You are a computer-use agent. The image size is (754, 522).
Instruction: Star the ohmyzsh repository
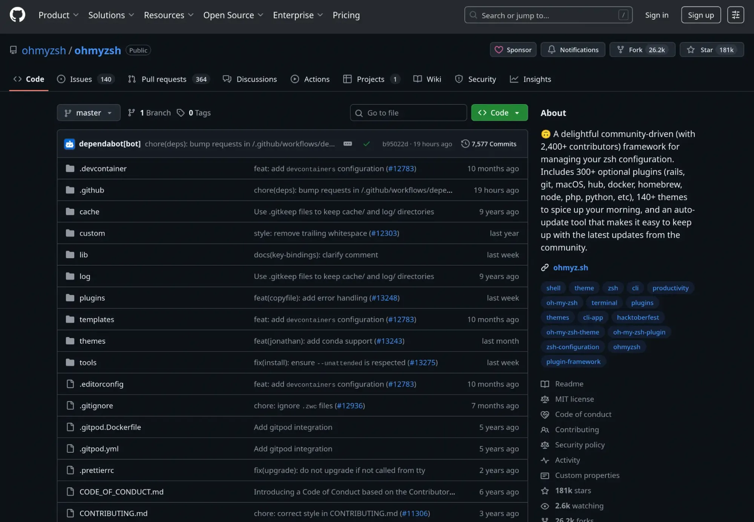pyautogui.click(x=711, y=50)
